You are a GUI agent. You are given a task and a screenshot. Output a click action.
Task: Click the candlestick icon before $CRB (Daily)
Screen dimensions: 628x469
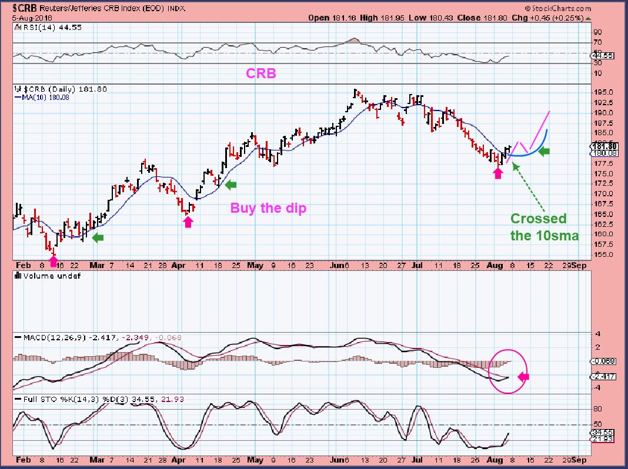(x=18, y=89)
